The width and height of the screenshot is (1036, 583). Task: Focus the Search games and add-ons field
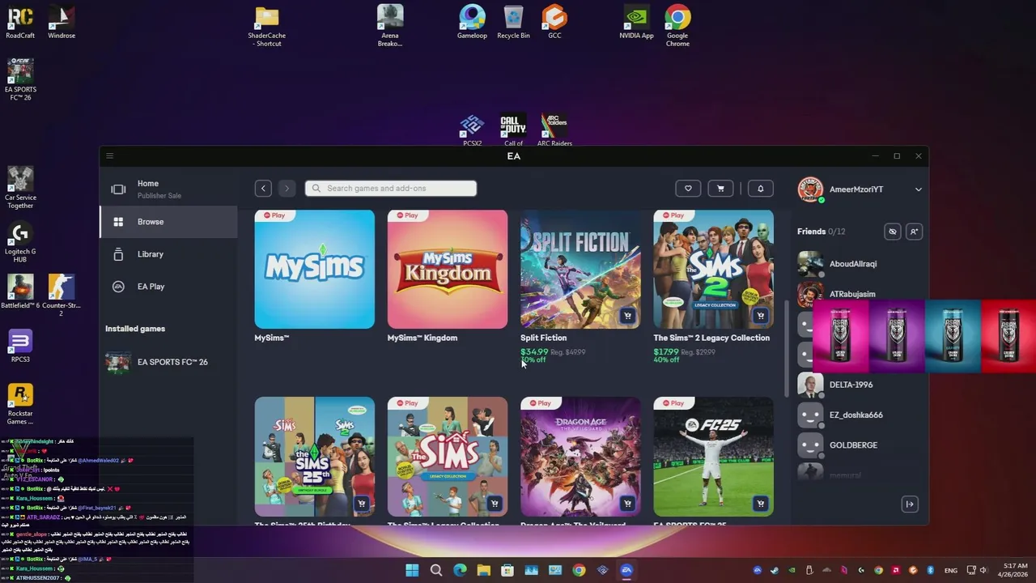(x=391, y=189)
